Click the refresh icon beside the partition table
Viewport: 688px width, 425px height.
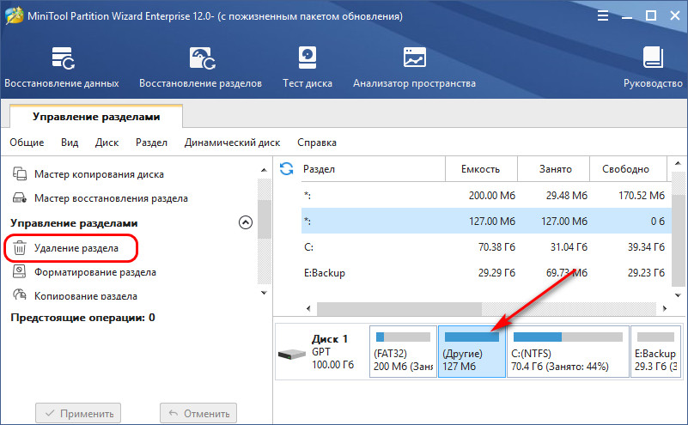(x=287, y=168)
